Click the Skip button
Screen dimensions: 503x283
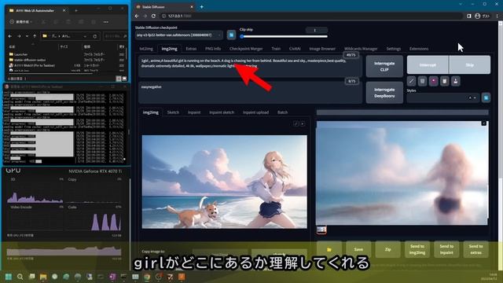click(470, 64)
